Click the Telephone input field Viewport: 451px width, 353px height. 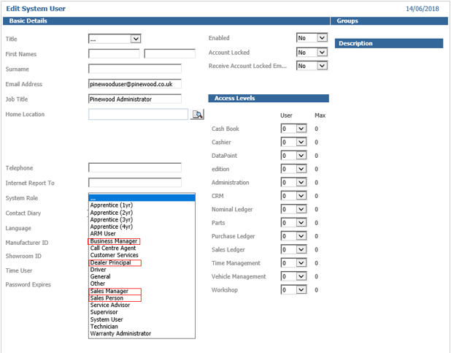[135, 167]
